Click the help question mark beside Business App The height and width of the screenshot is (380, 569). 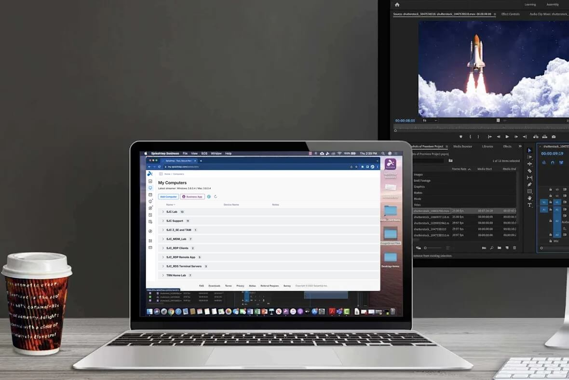pos(209,197)
